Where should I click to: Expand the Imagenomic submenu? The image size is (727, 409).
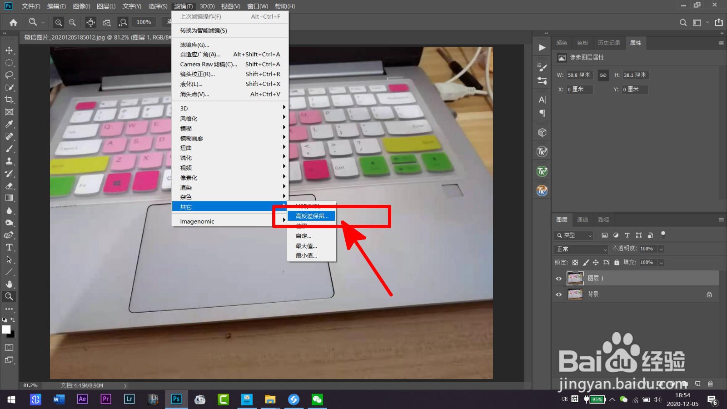coord(230,221)
